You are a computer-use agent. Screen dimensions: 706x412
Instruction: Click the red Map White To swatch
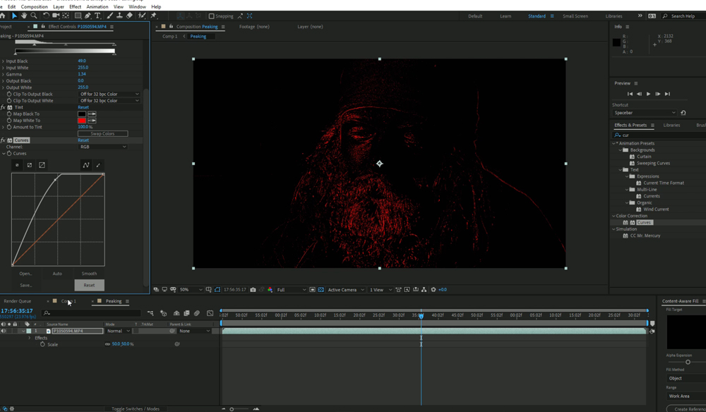(x=82, y=121)
